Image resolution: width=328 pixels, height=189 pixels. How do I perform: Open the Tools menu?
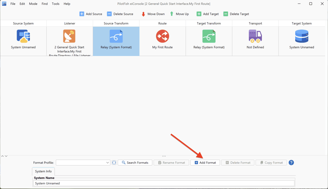56,4
